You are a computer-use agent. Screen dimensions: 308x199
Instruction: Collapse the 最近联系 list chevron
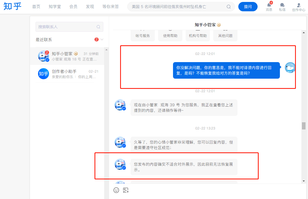click(102, 39)
